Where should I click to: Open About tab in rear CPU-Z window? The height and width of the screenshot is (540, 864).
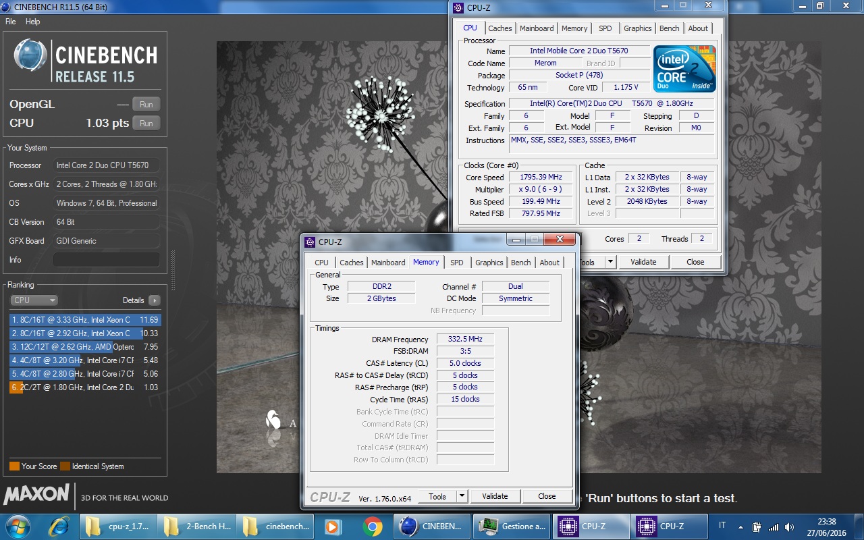pyautogui.click(x=698, y=28)
